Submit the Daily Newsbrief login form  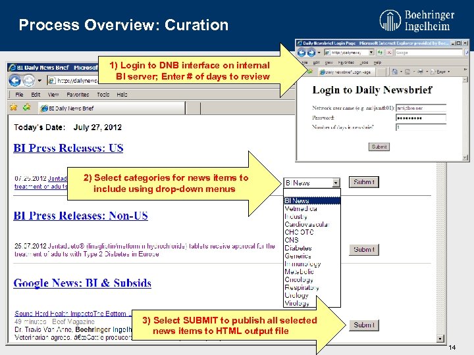[379, 147]
